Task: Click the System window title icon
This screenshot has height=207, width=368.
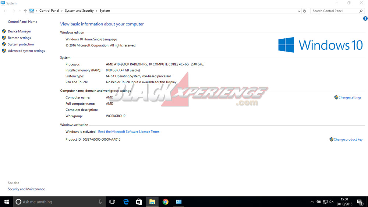Action: [x=3, y=3]
